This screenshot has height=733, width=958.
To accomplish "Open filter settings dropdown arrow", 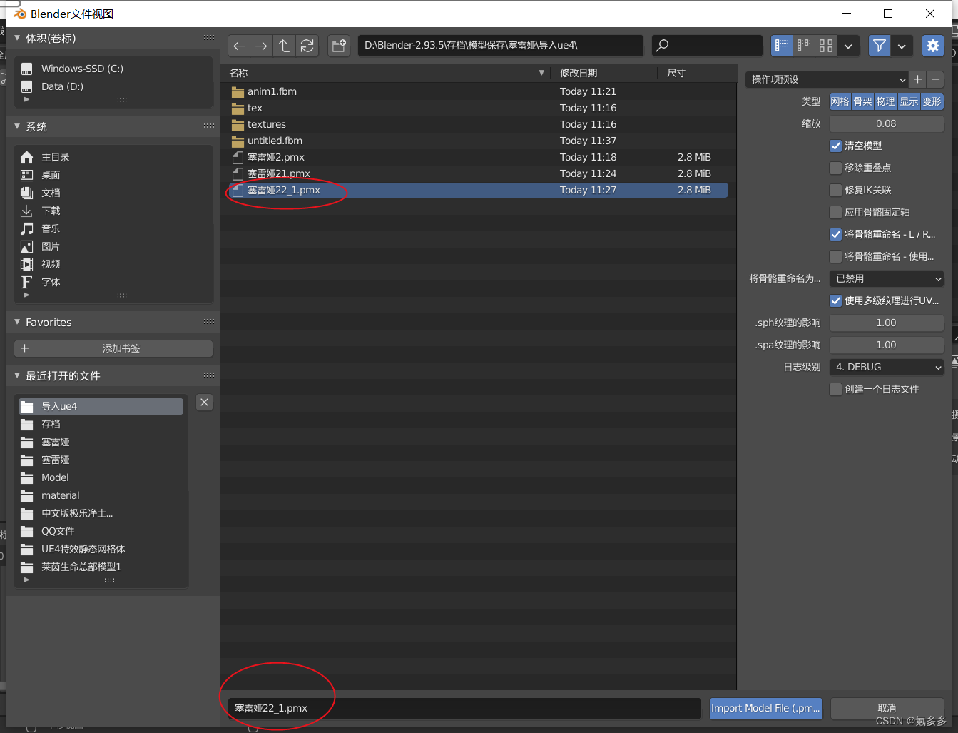I will tap(902, 46).
